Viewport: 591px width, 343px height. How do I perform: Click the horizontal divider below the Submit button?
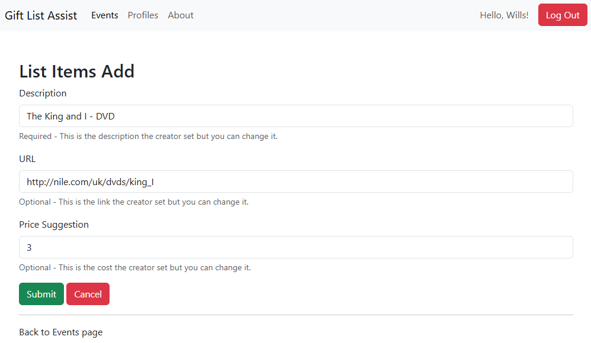(295, 315)
